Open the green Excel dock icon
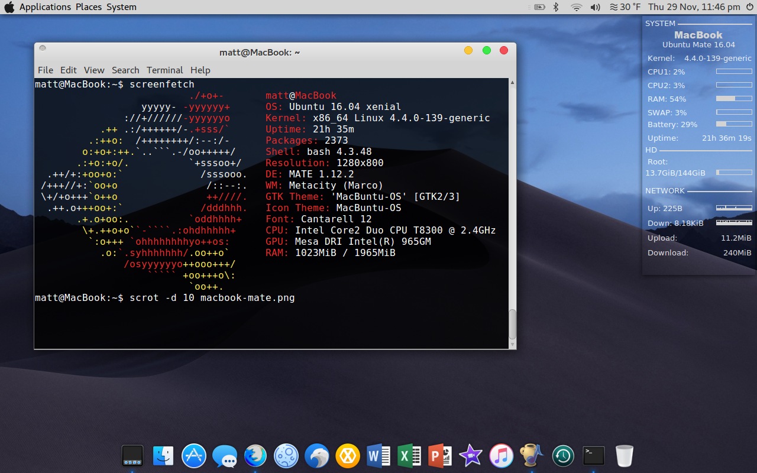This screenshot has width=757, height=473. pos(409,455)
